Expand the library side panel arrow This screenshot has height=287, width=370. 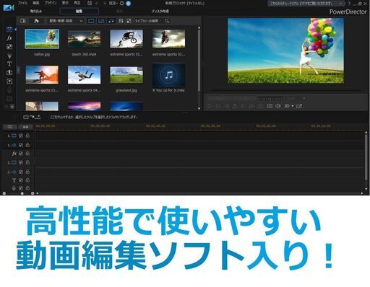point(18,70)
